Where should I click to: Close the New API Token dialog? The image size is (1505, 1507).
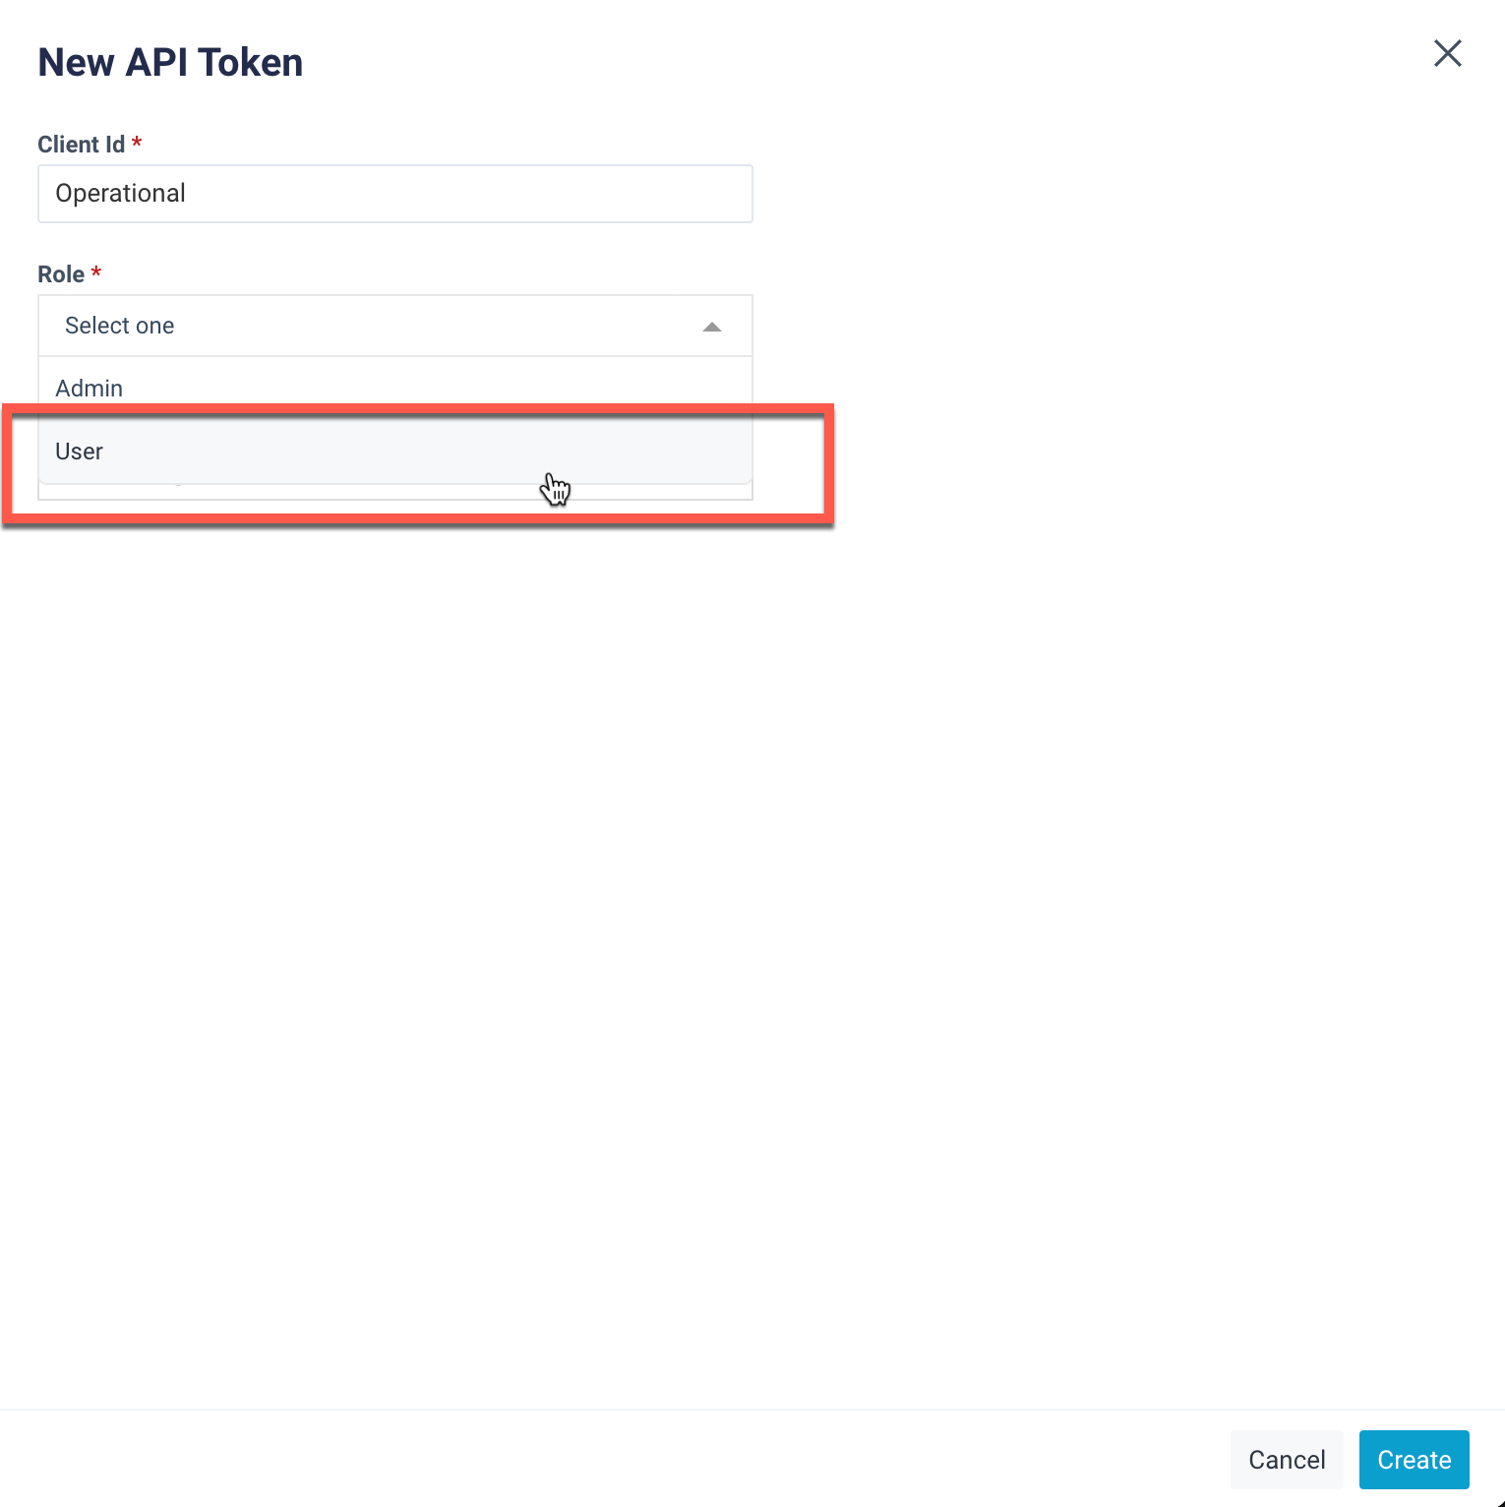click(x=1447, y=53)
